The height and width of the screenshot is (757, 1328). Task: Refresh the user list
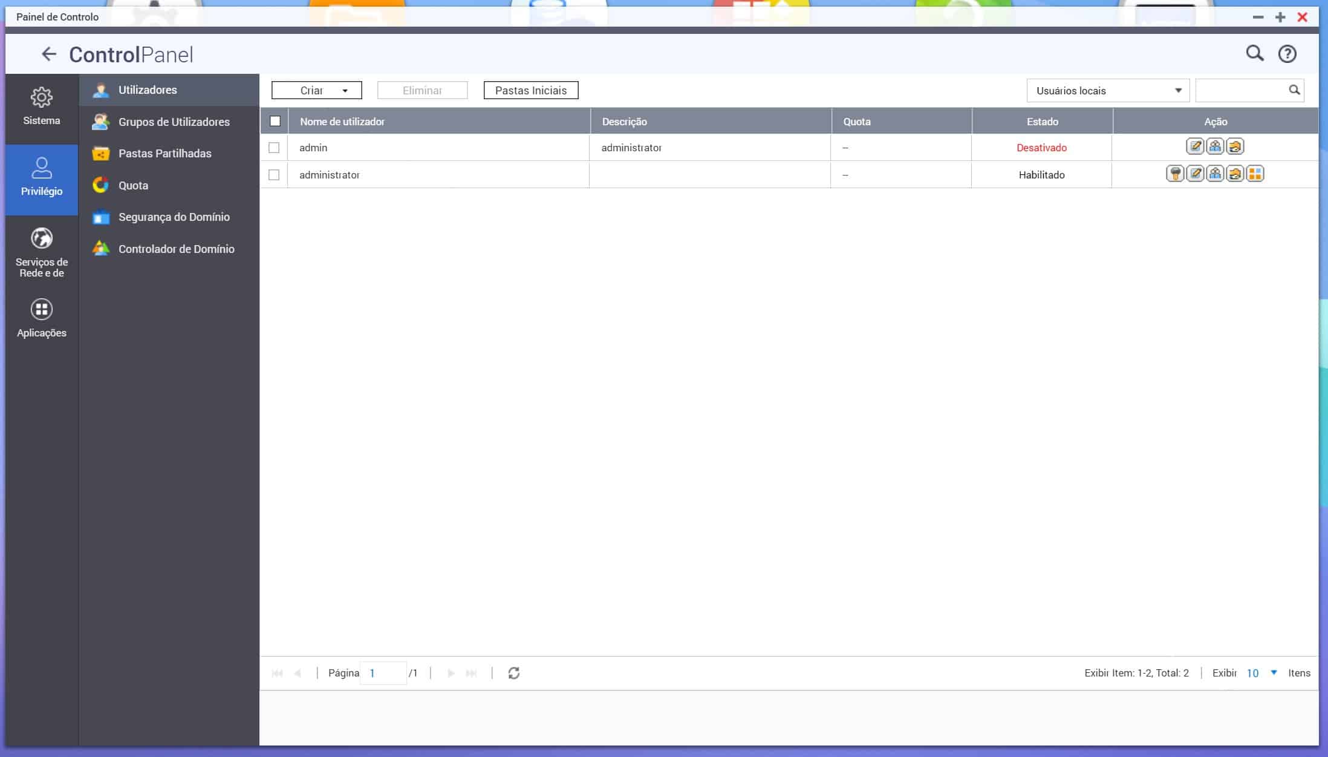(x=513, y=673)
